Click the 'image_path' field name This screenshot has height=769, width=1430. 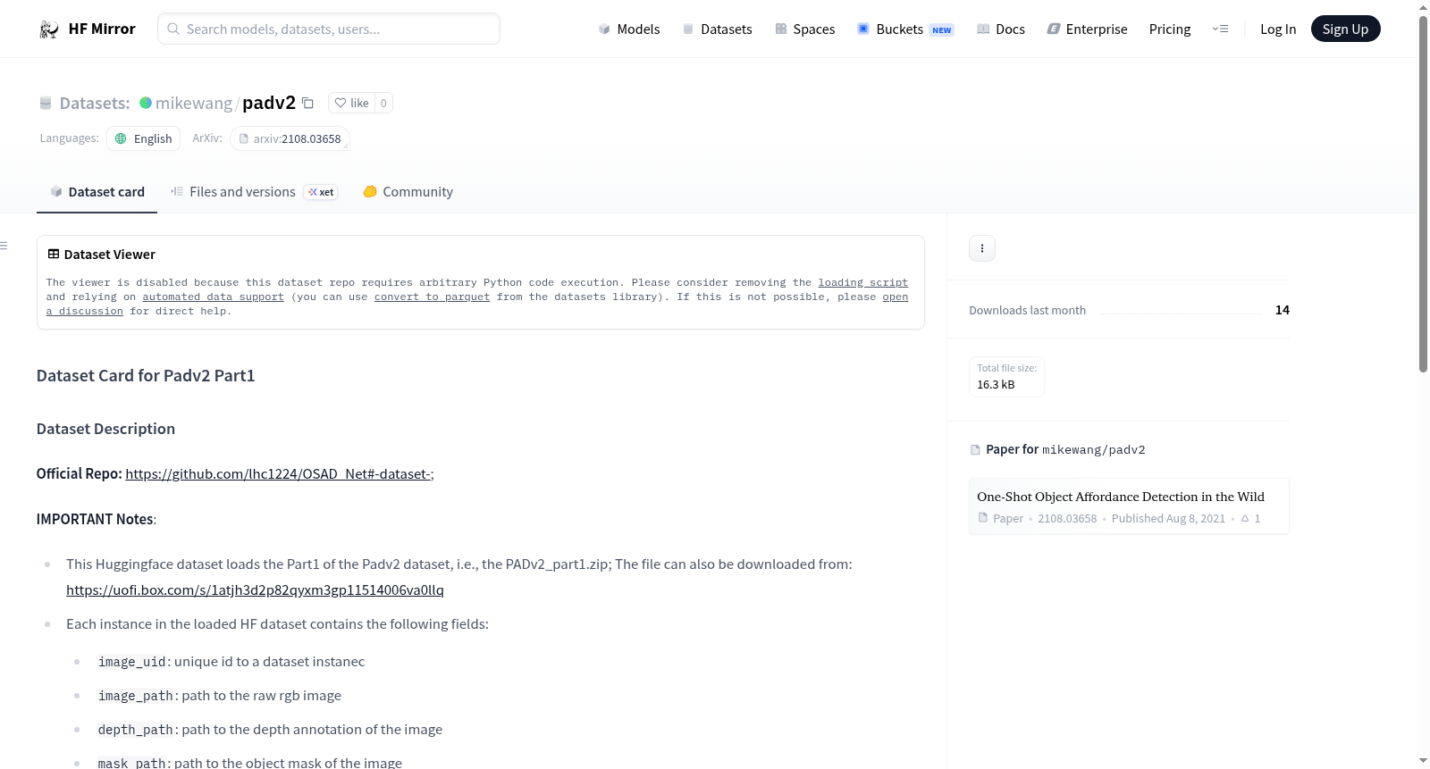coord(136,696)
